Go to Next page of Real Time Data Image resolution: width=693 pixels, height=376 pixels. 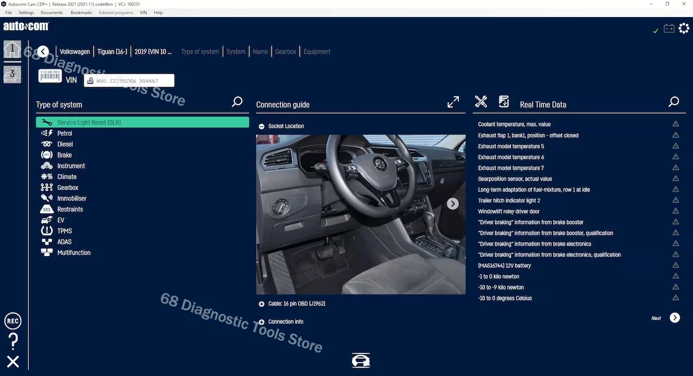[x=675, y=318]
